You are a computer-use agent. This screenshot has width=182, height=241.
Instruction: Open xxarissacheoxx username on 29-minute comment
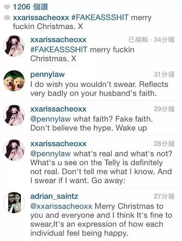click(58, 109)
